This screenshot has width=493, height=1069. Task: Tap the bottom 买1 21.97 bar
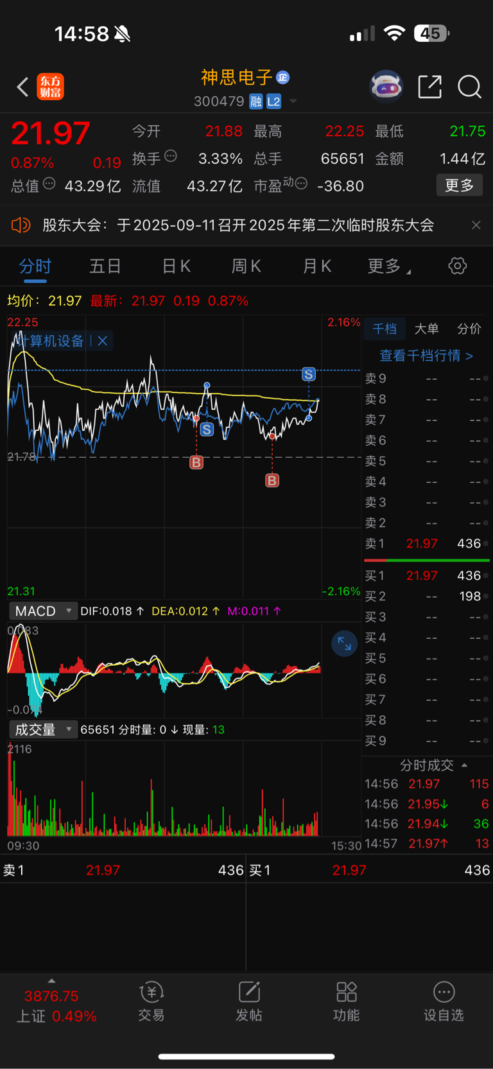370,870
